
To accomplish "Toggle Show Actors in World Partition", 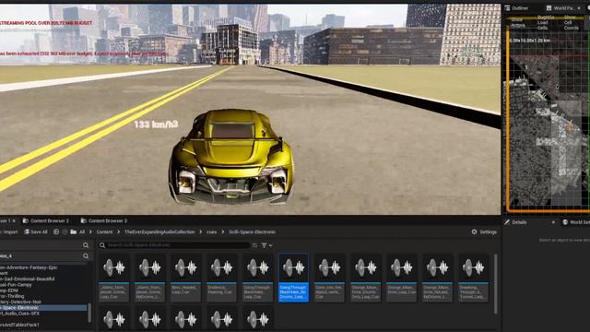I will [x=518, y=22].
